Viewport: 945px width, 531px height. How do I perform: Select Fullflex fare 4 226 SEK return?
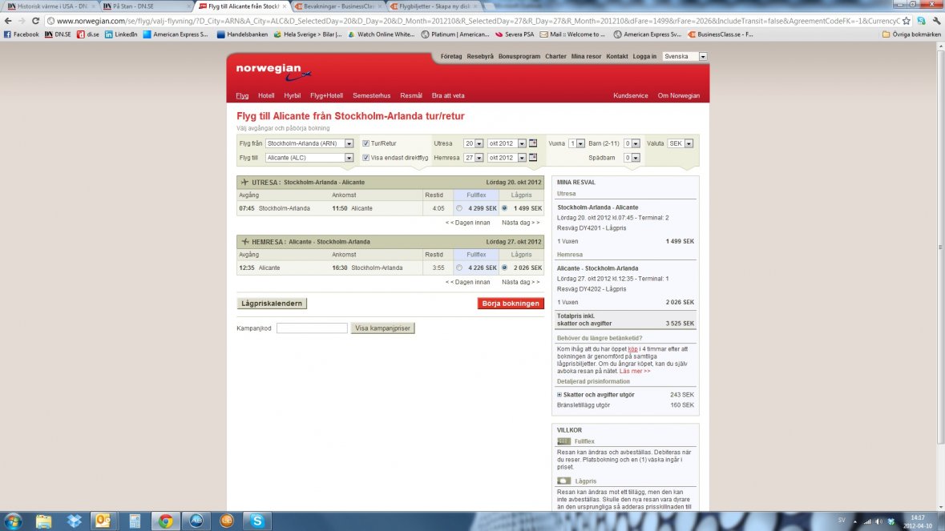coord(459,268)
